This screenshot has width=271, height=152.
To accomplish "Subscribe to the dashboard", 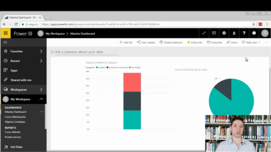I will 214,42.
